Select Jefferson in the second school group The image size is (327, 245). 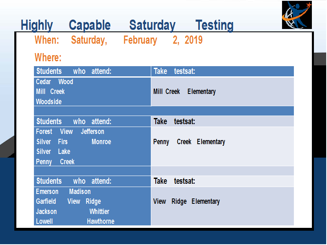[92, 131]
